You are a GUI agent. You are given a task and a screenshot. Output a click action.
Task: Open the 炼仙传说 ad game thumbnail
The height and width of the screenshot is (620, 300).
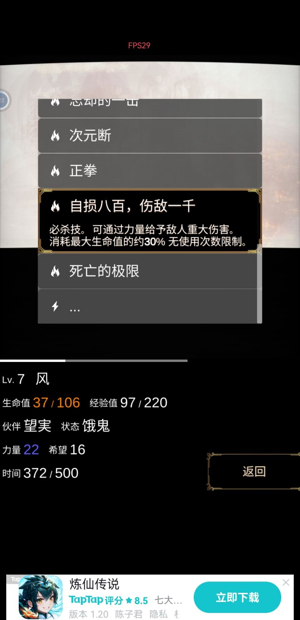coord(40,597)
